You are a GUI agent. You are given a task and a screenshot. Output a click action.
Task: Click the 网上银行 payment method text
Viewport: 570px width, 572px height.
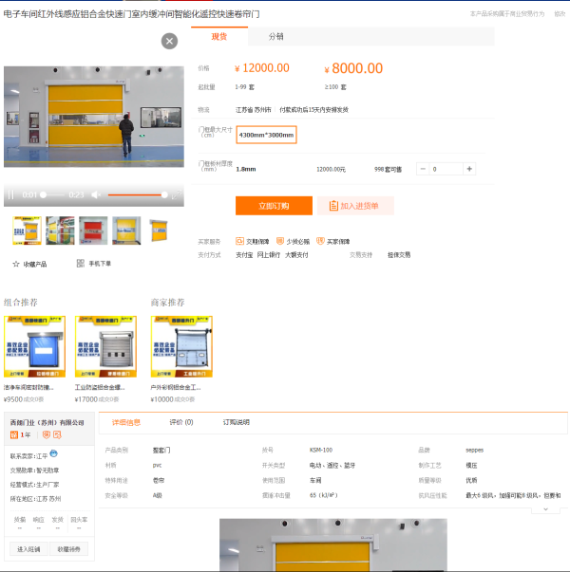coord(269,255)
